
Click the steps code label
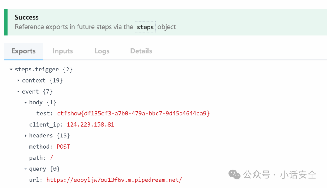(x=145, y=27)
